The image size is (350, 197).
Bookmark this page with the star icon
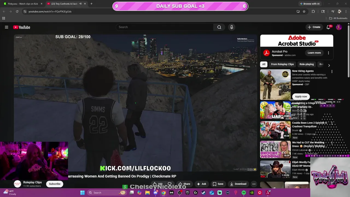coord(304,11)
